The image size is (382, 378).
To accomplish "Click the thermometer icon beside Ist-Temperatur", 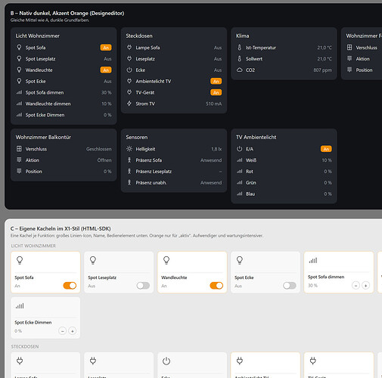I will coord(239,48).
